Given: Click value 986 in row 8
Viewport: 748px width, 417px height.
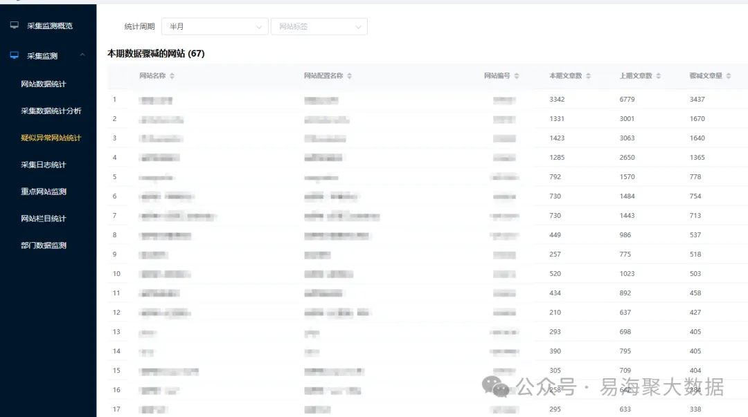Looking at the screenshot, I should (x=625, y=235).
